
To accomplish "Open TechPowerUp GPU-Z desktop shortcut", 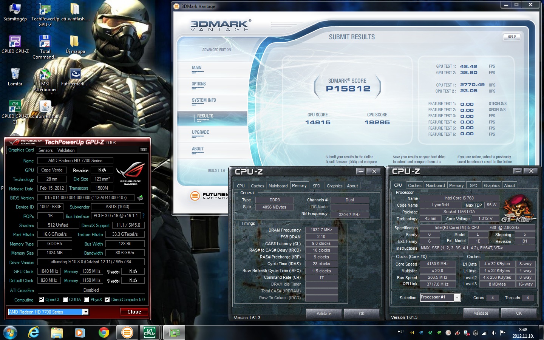I will [x=45, y=15].
